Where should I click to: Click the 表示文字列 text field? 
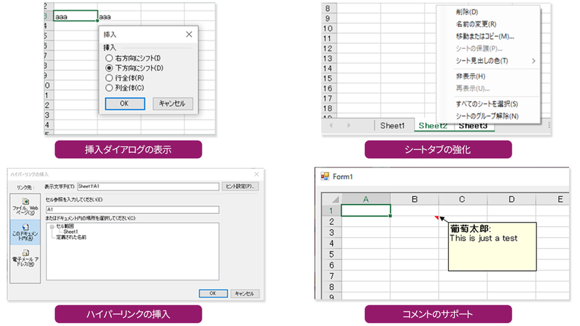(x=148, y=187)
